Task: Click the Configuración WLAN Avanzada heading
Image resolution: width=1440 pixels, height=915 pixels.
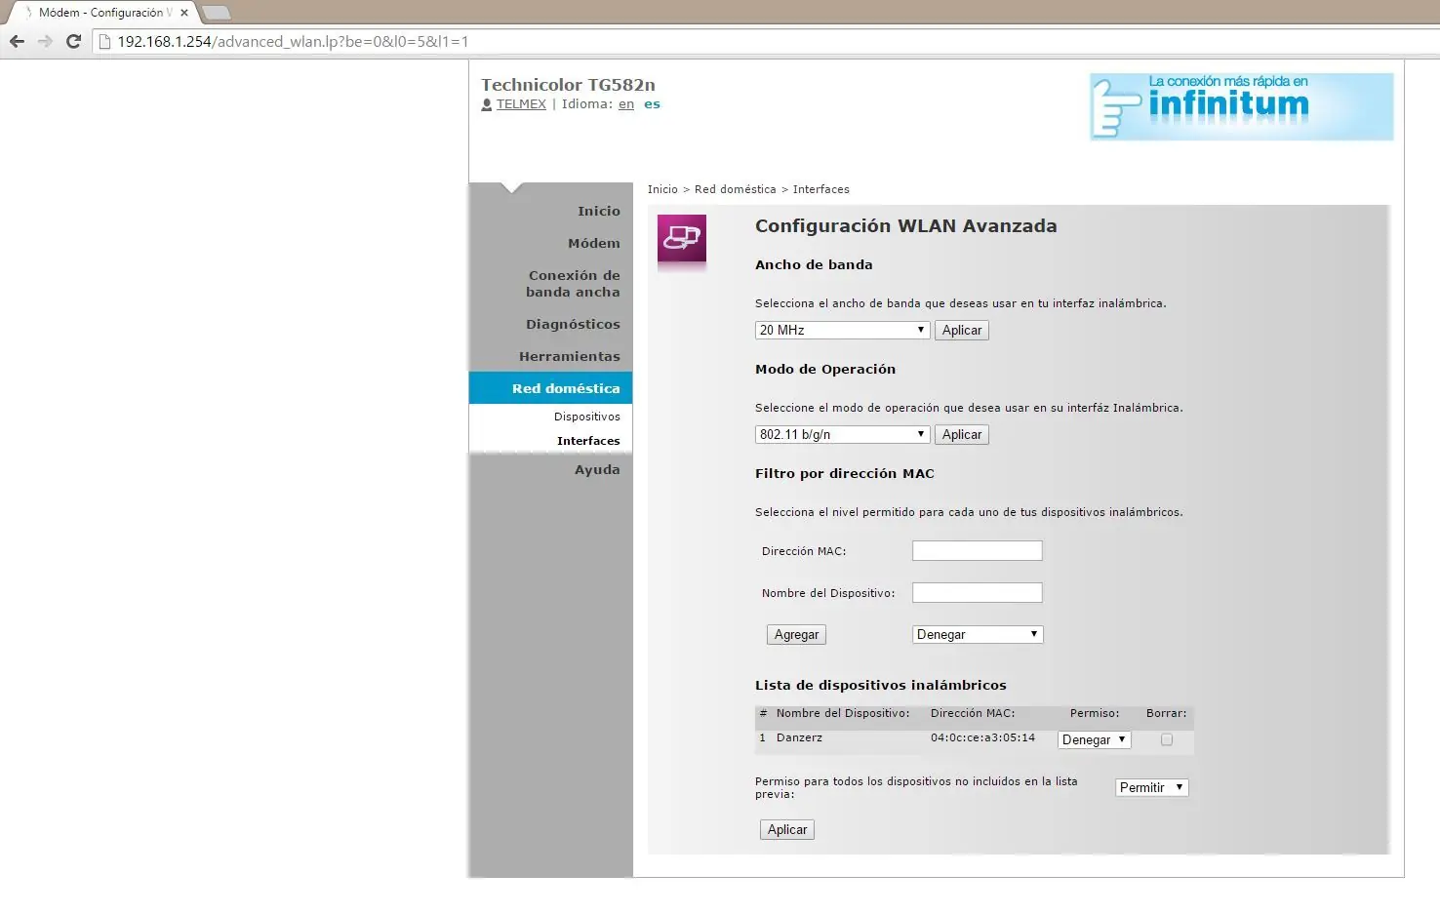Action: pos(905,226)
